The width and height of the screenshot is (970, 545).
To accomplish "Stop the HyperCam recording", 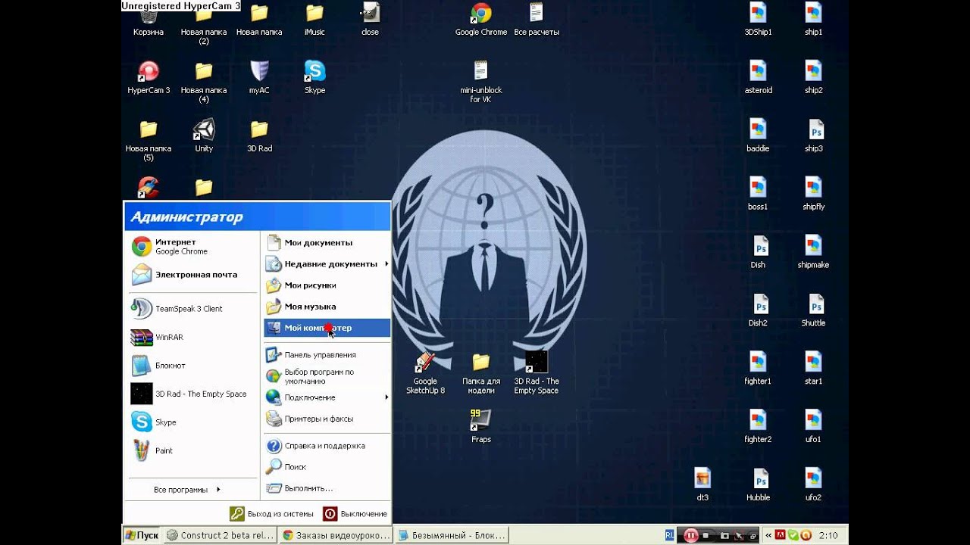I will tap(706, 535).
